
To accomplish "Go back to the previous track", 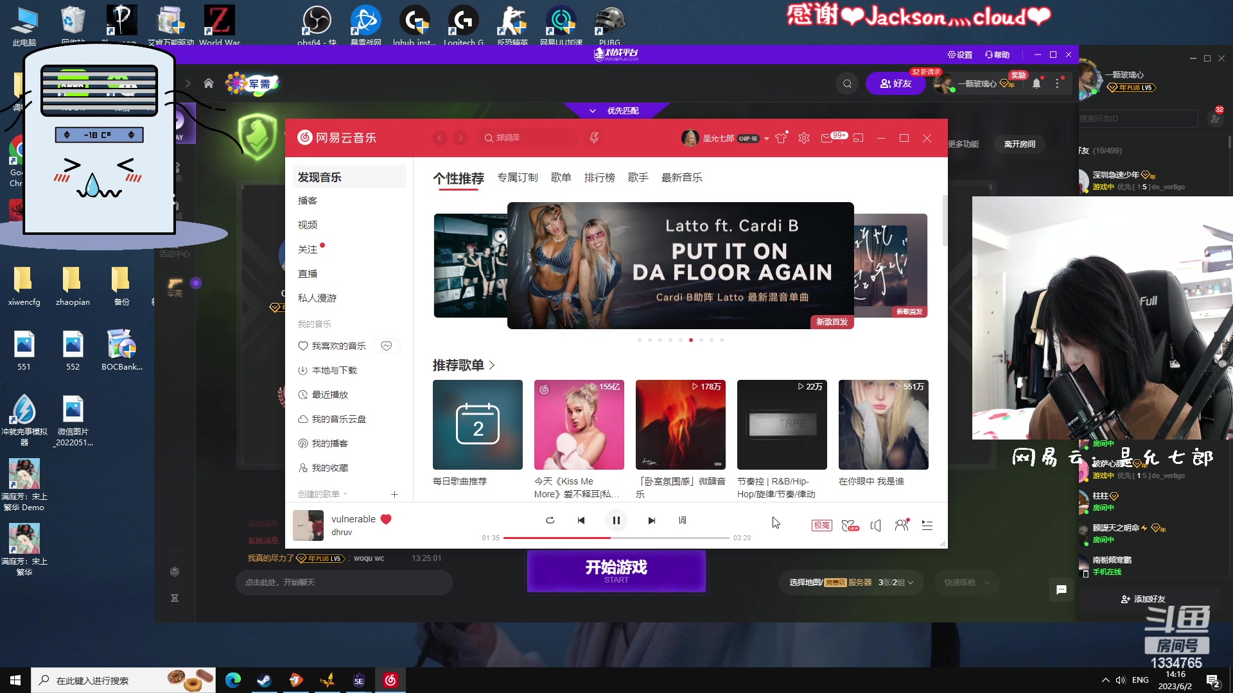I will [x=581, y=520].
